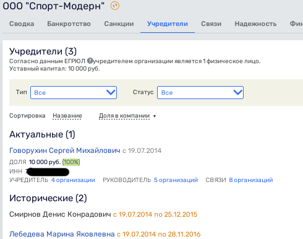Click the Смирнов Денис Конрадович name

60,214
